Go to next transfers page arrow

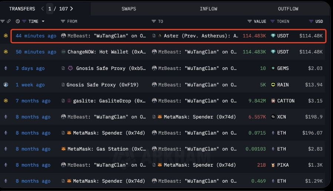click(72, 8)
